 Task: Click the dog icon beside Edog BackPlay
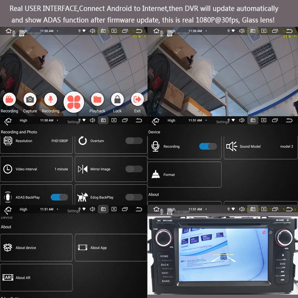82,197
